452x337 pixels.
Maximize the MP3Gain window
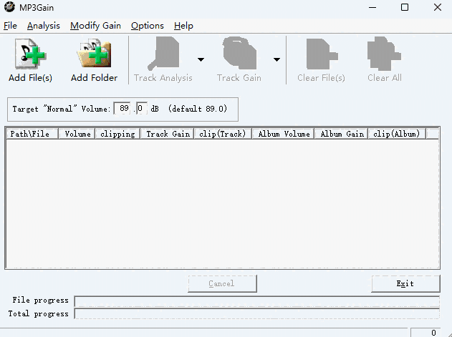(x=405, y=7)
